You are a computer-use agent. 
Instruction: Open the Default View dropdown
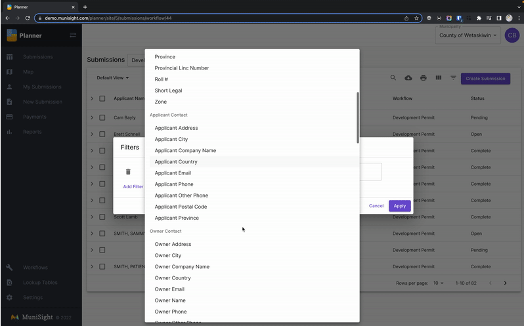point(113,78)
